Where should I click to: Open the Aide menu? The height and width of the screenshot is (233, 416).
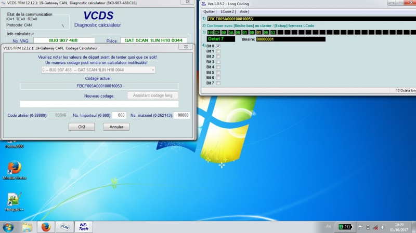(244, 11)
